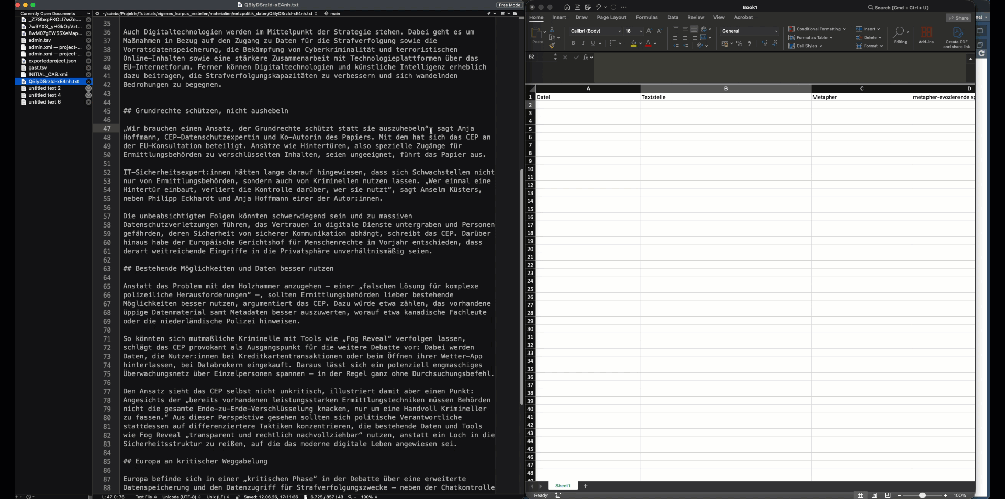Center text horizontally in Excel ribbon

coord(685,37)
